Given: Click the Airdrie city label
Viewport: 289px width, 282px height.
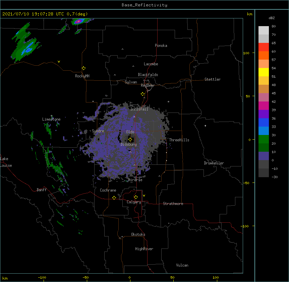Looking at the screenshot, I should [135, 180].
